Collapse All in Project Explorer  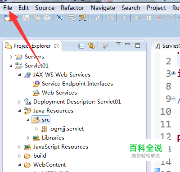[x=81, y=46]
